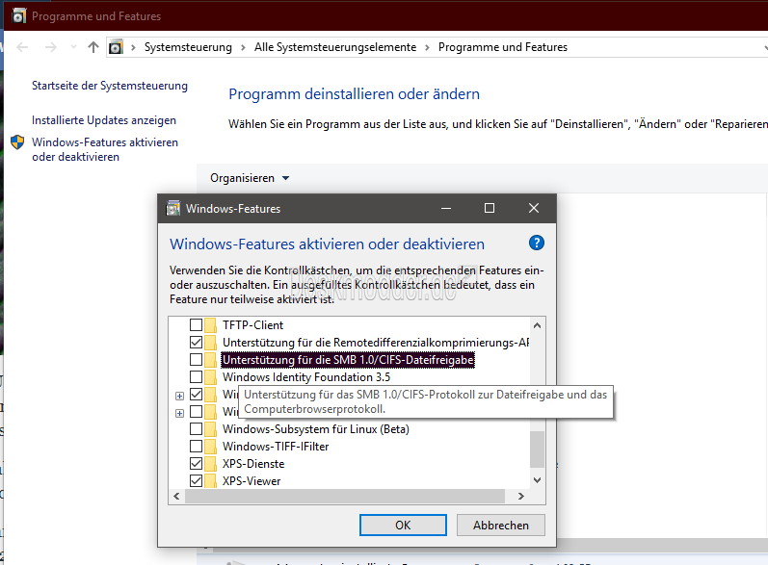Screen dimensions: 768x565
Task: Check Windows-Subsystem für Linux (Beta)
Action: [x=196, y=428]
